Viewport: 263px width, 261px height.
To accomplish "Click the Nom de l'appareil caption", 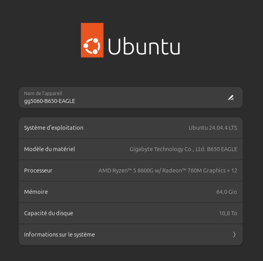I will (x=43, y=94).
